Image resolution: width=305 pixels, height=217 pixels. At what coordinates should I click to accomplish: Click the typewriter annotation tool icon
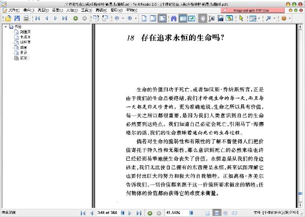pos(230,18)
